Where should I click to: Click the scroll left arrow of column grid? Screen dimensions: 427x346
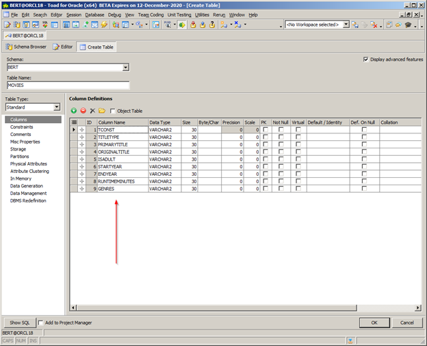tap(73, 308)
